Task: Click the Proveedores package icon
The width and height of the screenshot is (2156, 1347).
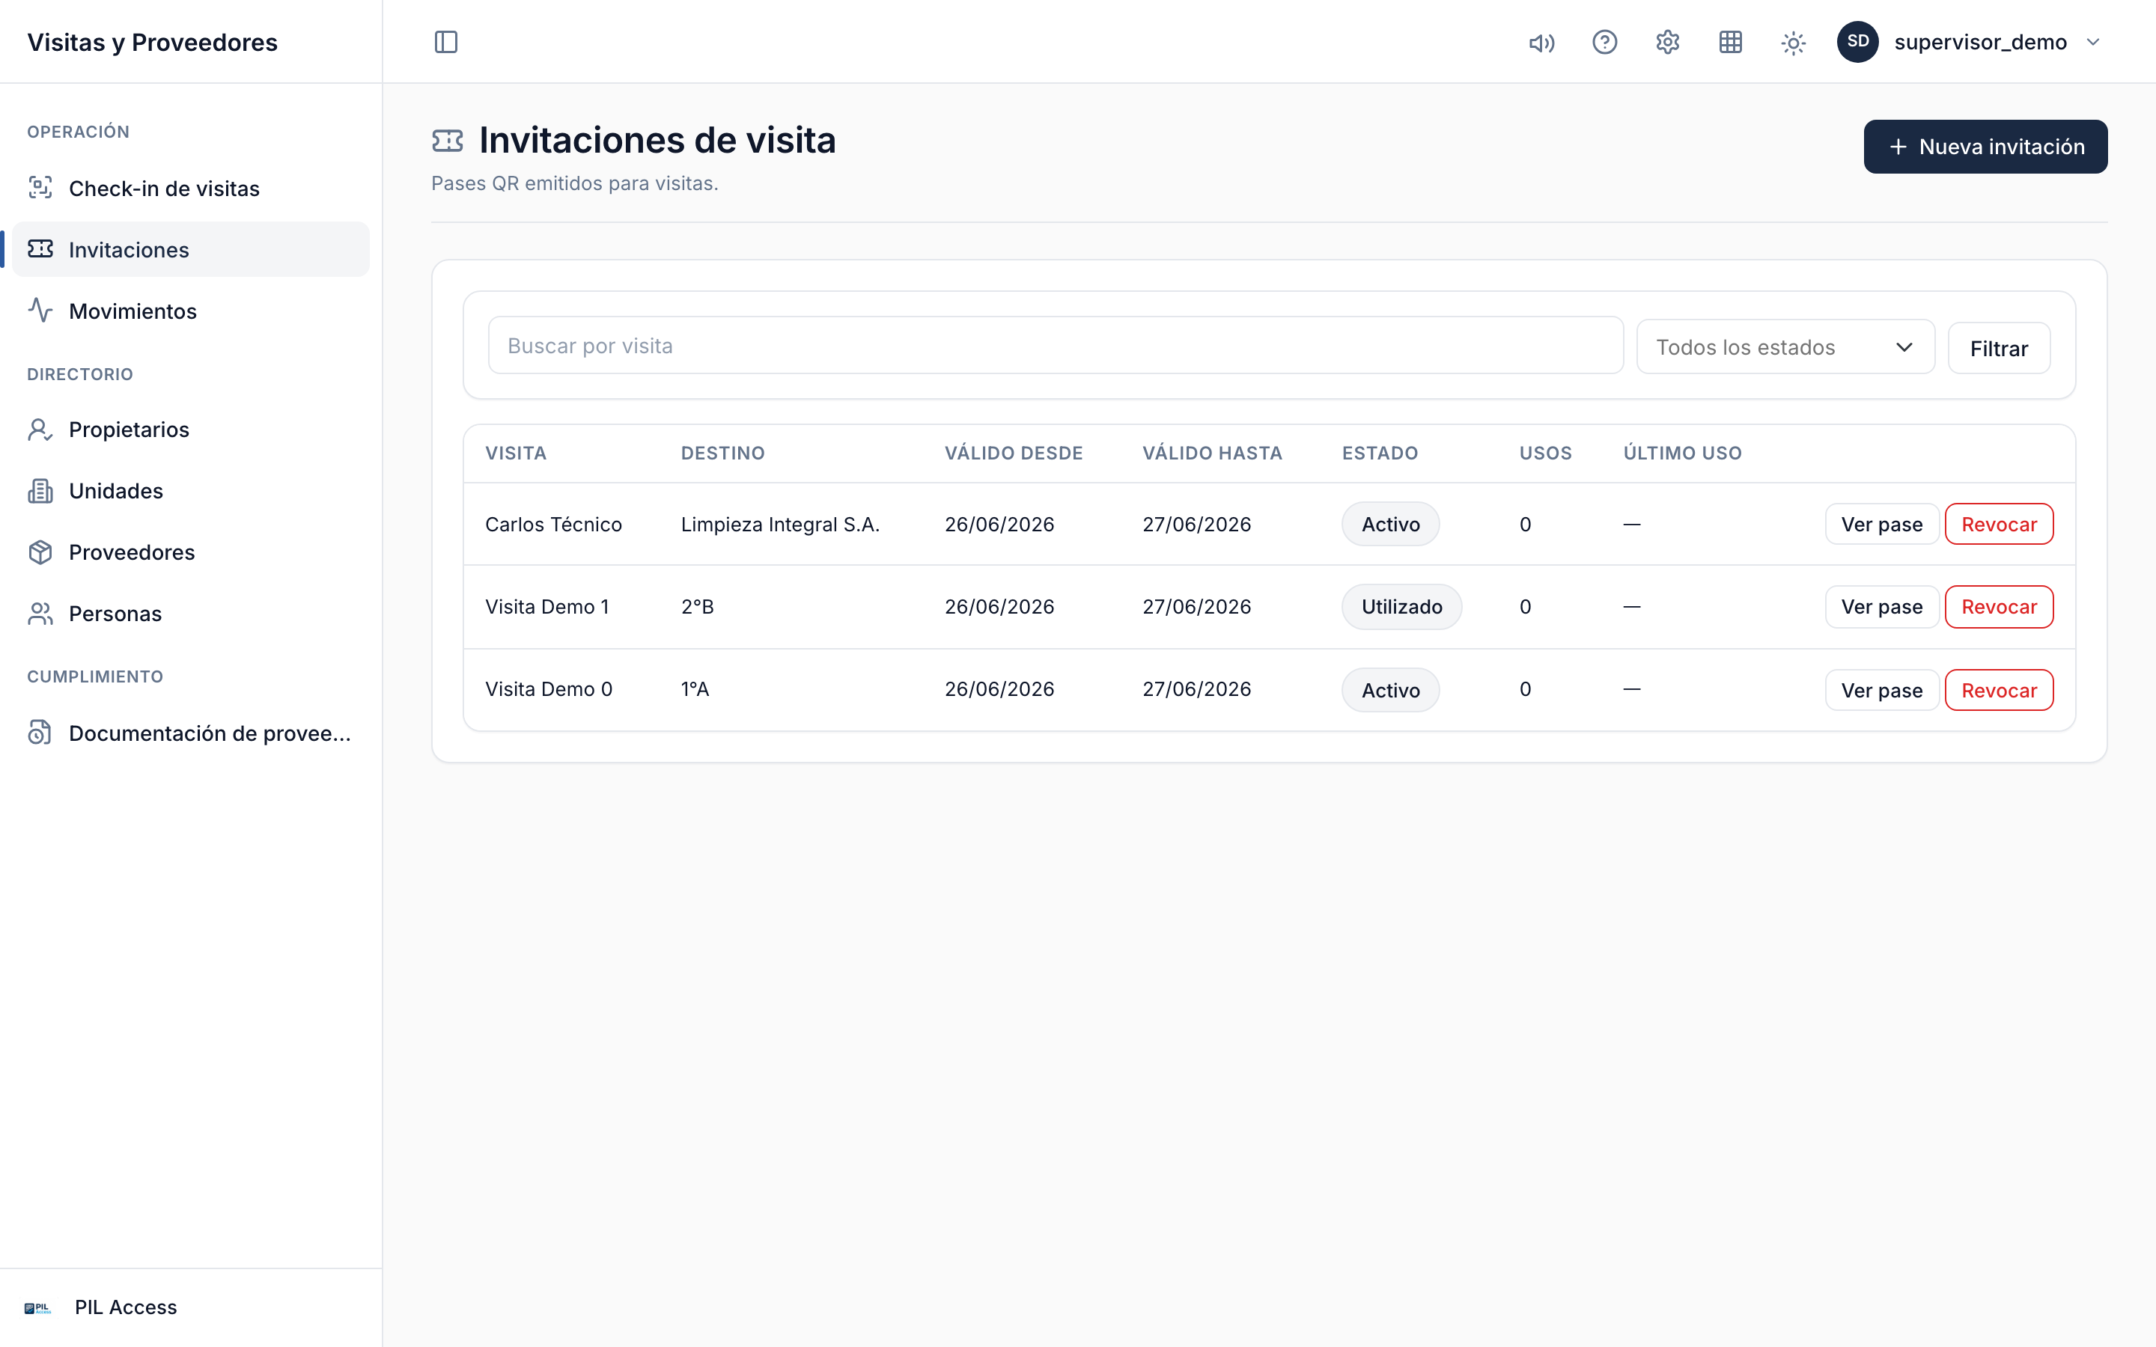Action: click(40, 552)
